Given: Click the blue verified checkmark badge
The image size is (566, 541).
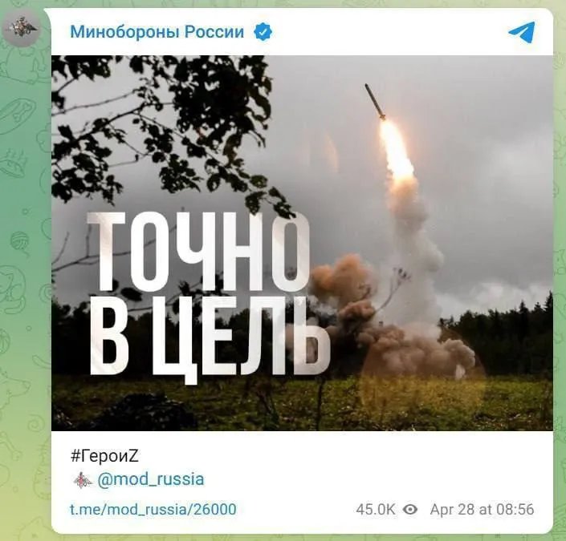Looking at the screenshot, I should (x=263, y=32).
